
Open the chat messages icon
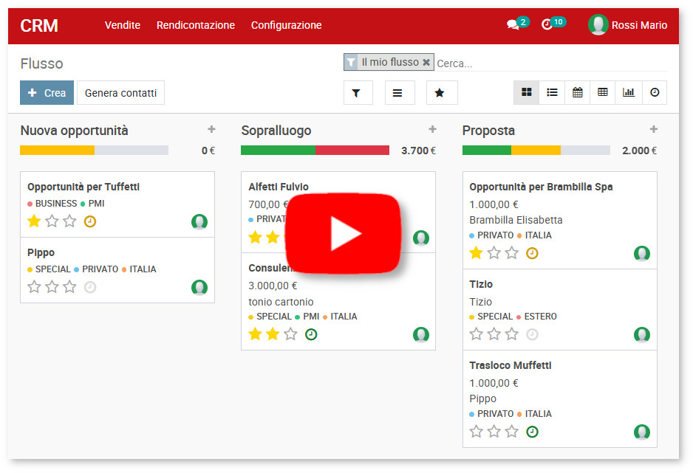tap(513, 25)
